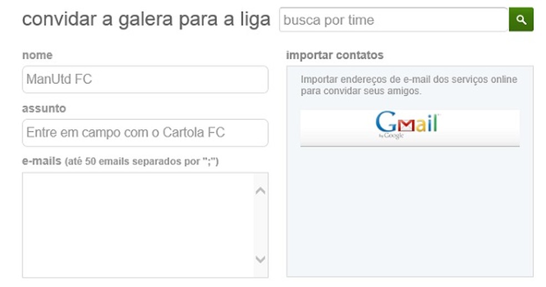Screen dimensions: 546x287
Task: Click the e-mails text area scrollbar track
Action: 260,225
